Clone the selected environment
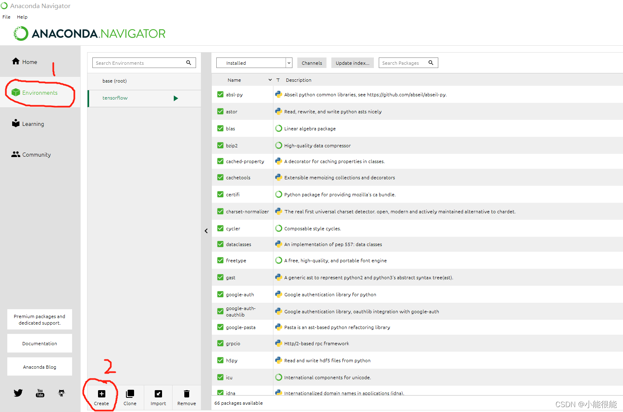This screenshot has width=623, height=412. 130,397
